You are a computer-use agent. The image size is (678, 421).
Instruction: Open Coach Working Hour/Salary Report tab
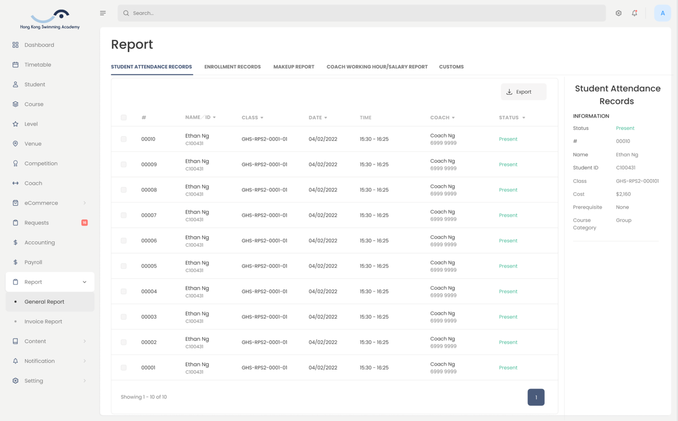click(377, 67)
